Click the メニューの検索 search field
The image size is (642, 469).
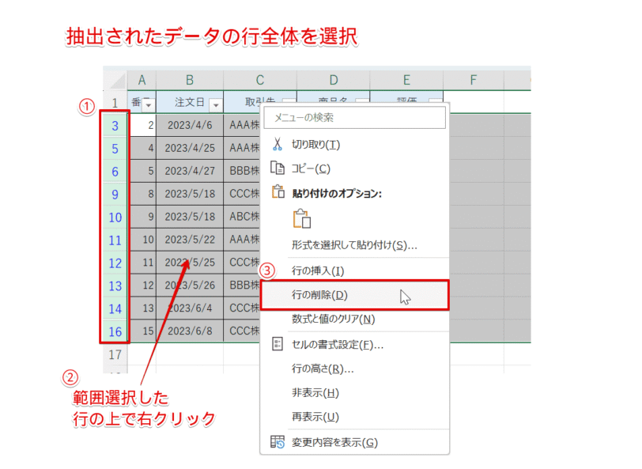[354, 118]
